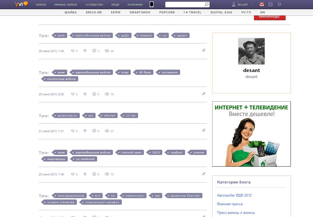Open the notes list icon in header
Screen dimensions: 313x217
click(270, 4)
